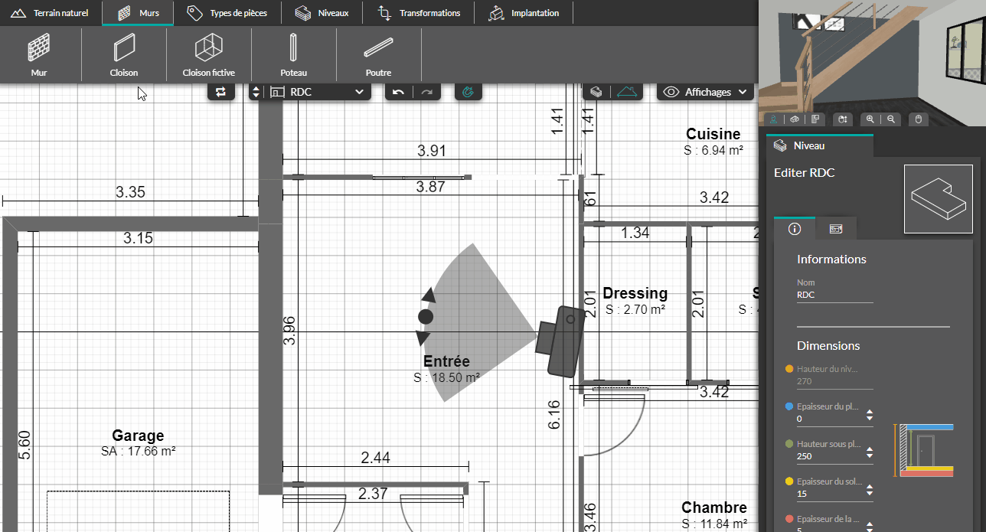This screenshot has height=532, width=986.
Task: Step through levels with up/down arrows
Action: [x=256, y=92]
